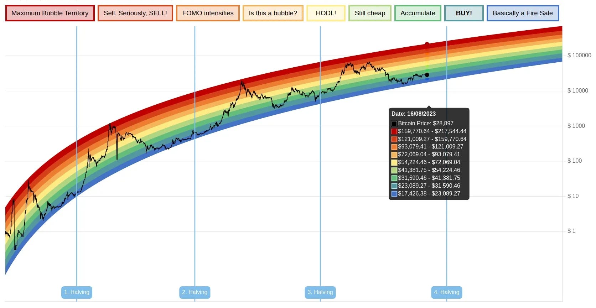The height and width of the screenshot is (308, 596).
Task: Click the 4. Halving marker label
Action: click(x=447, y=292)
